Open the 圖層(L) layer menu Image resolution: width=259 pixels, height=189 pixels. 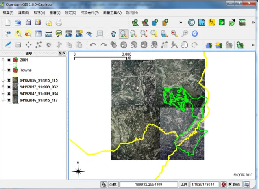pos(55,13)
